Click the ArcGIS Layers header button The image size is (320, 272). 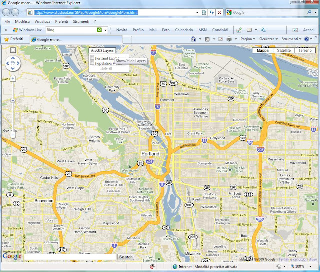point(102,50)
